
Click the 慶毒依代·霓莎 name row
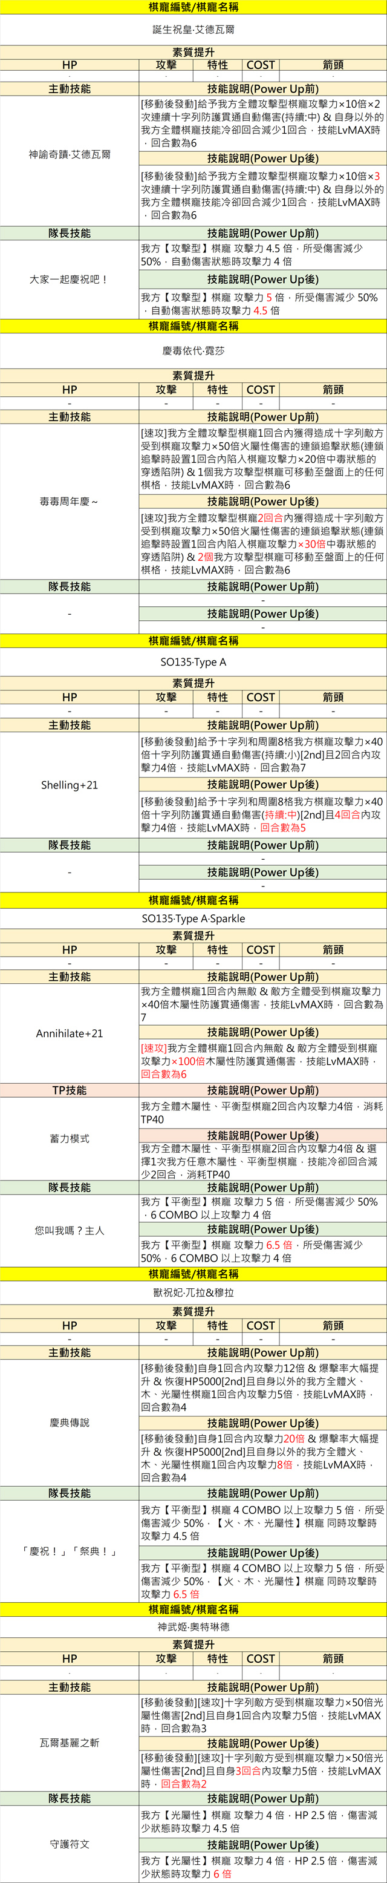pos(193,351)
